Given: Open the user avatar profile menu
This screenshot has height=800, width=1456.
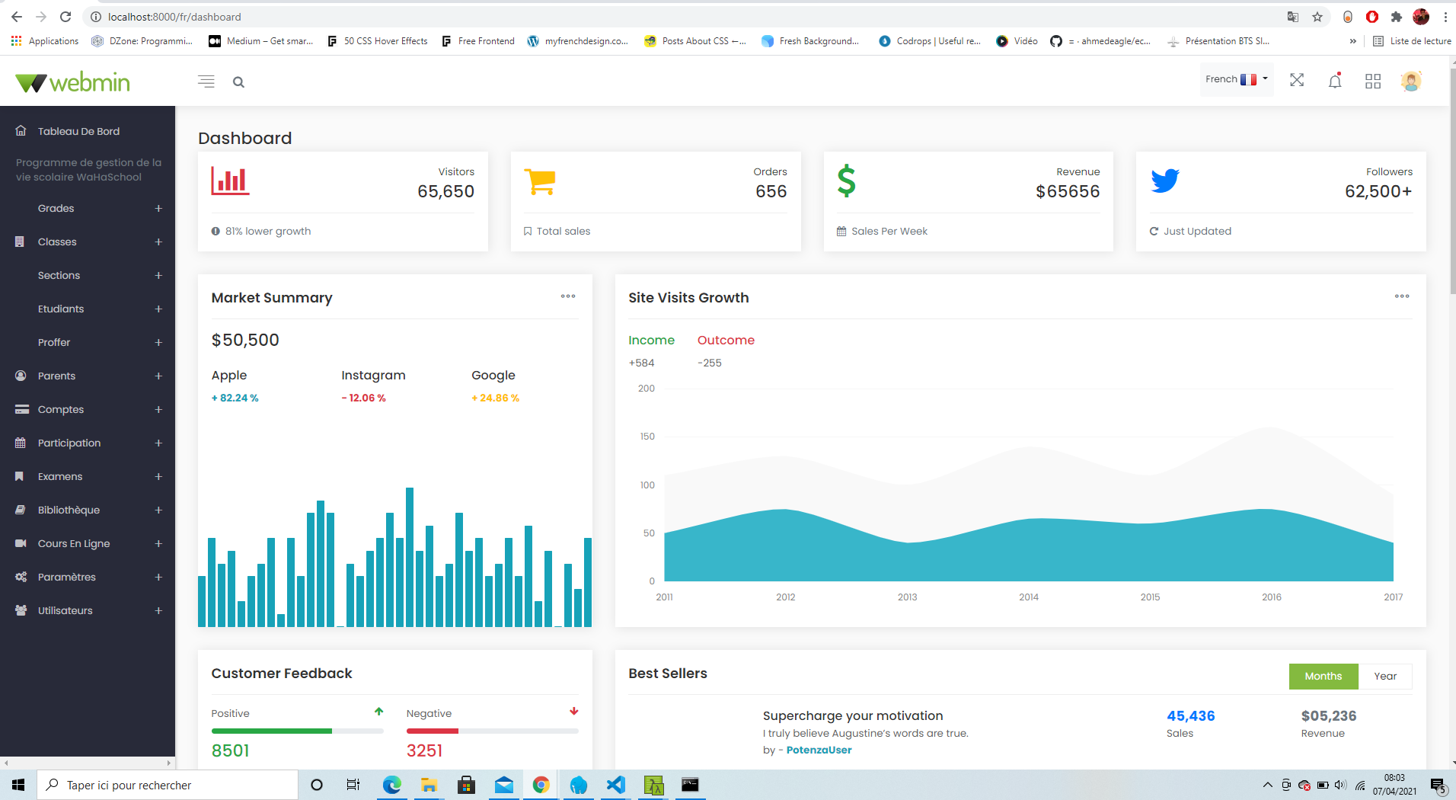Looking at the screenshot, I should click(x=1411, y=81).
